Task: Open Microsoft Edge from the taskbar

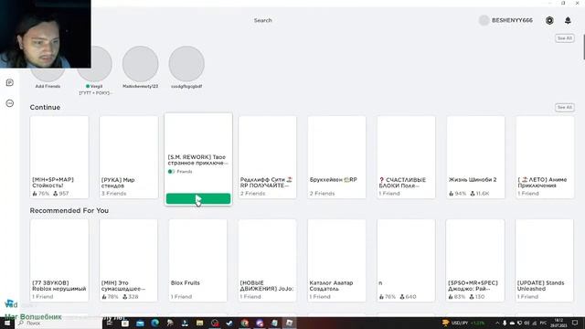Action: [154, 323]
